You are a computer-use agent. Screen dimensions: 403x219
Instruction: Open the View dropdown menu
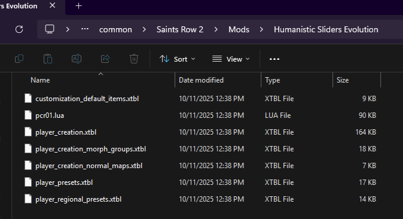(x=231, y=59)
